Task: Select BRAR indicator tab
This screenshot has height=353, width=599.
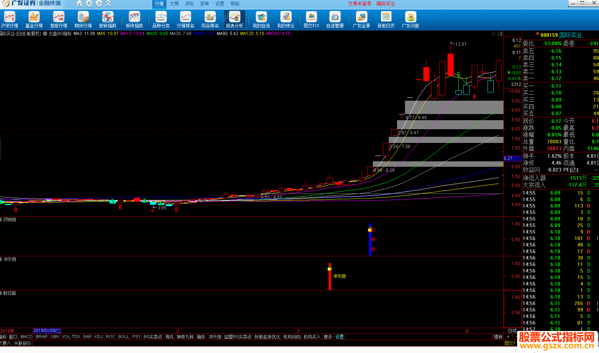Action: point(41,337)
